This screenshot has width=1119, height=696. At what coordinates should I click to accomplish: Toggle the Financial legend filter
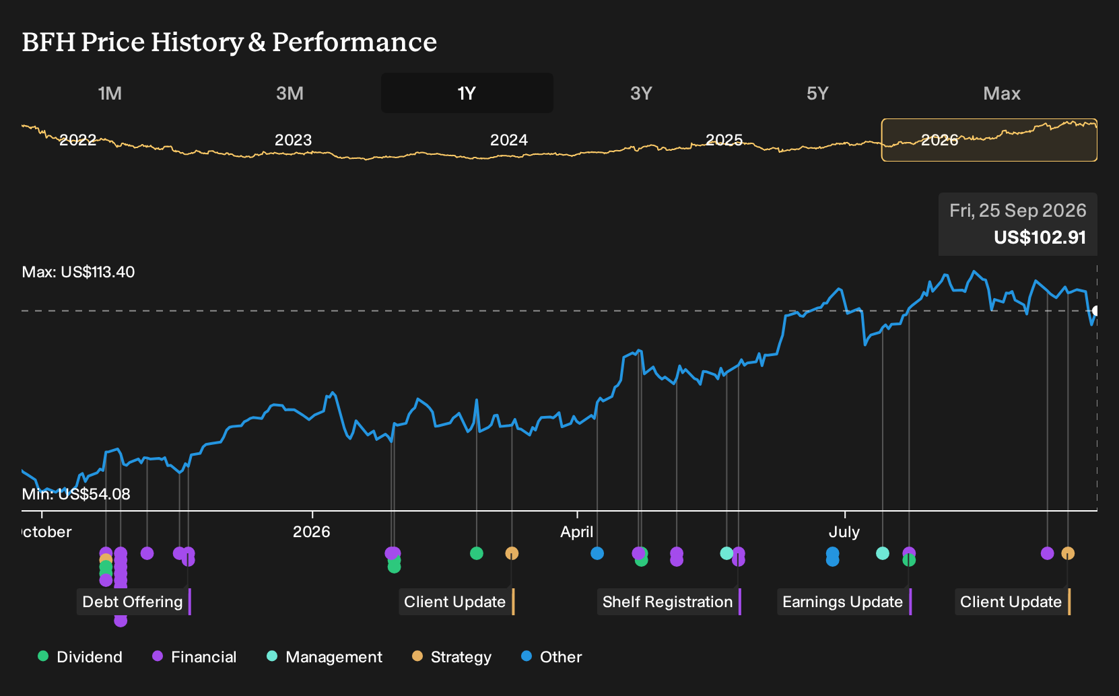[x=195, y=657]
